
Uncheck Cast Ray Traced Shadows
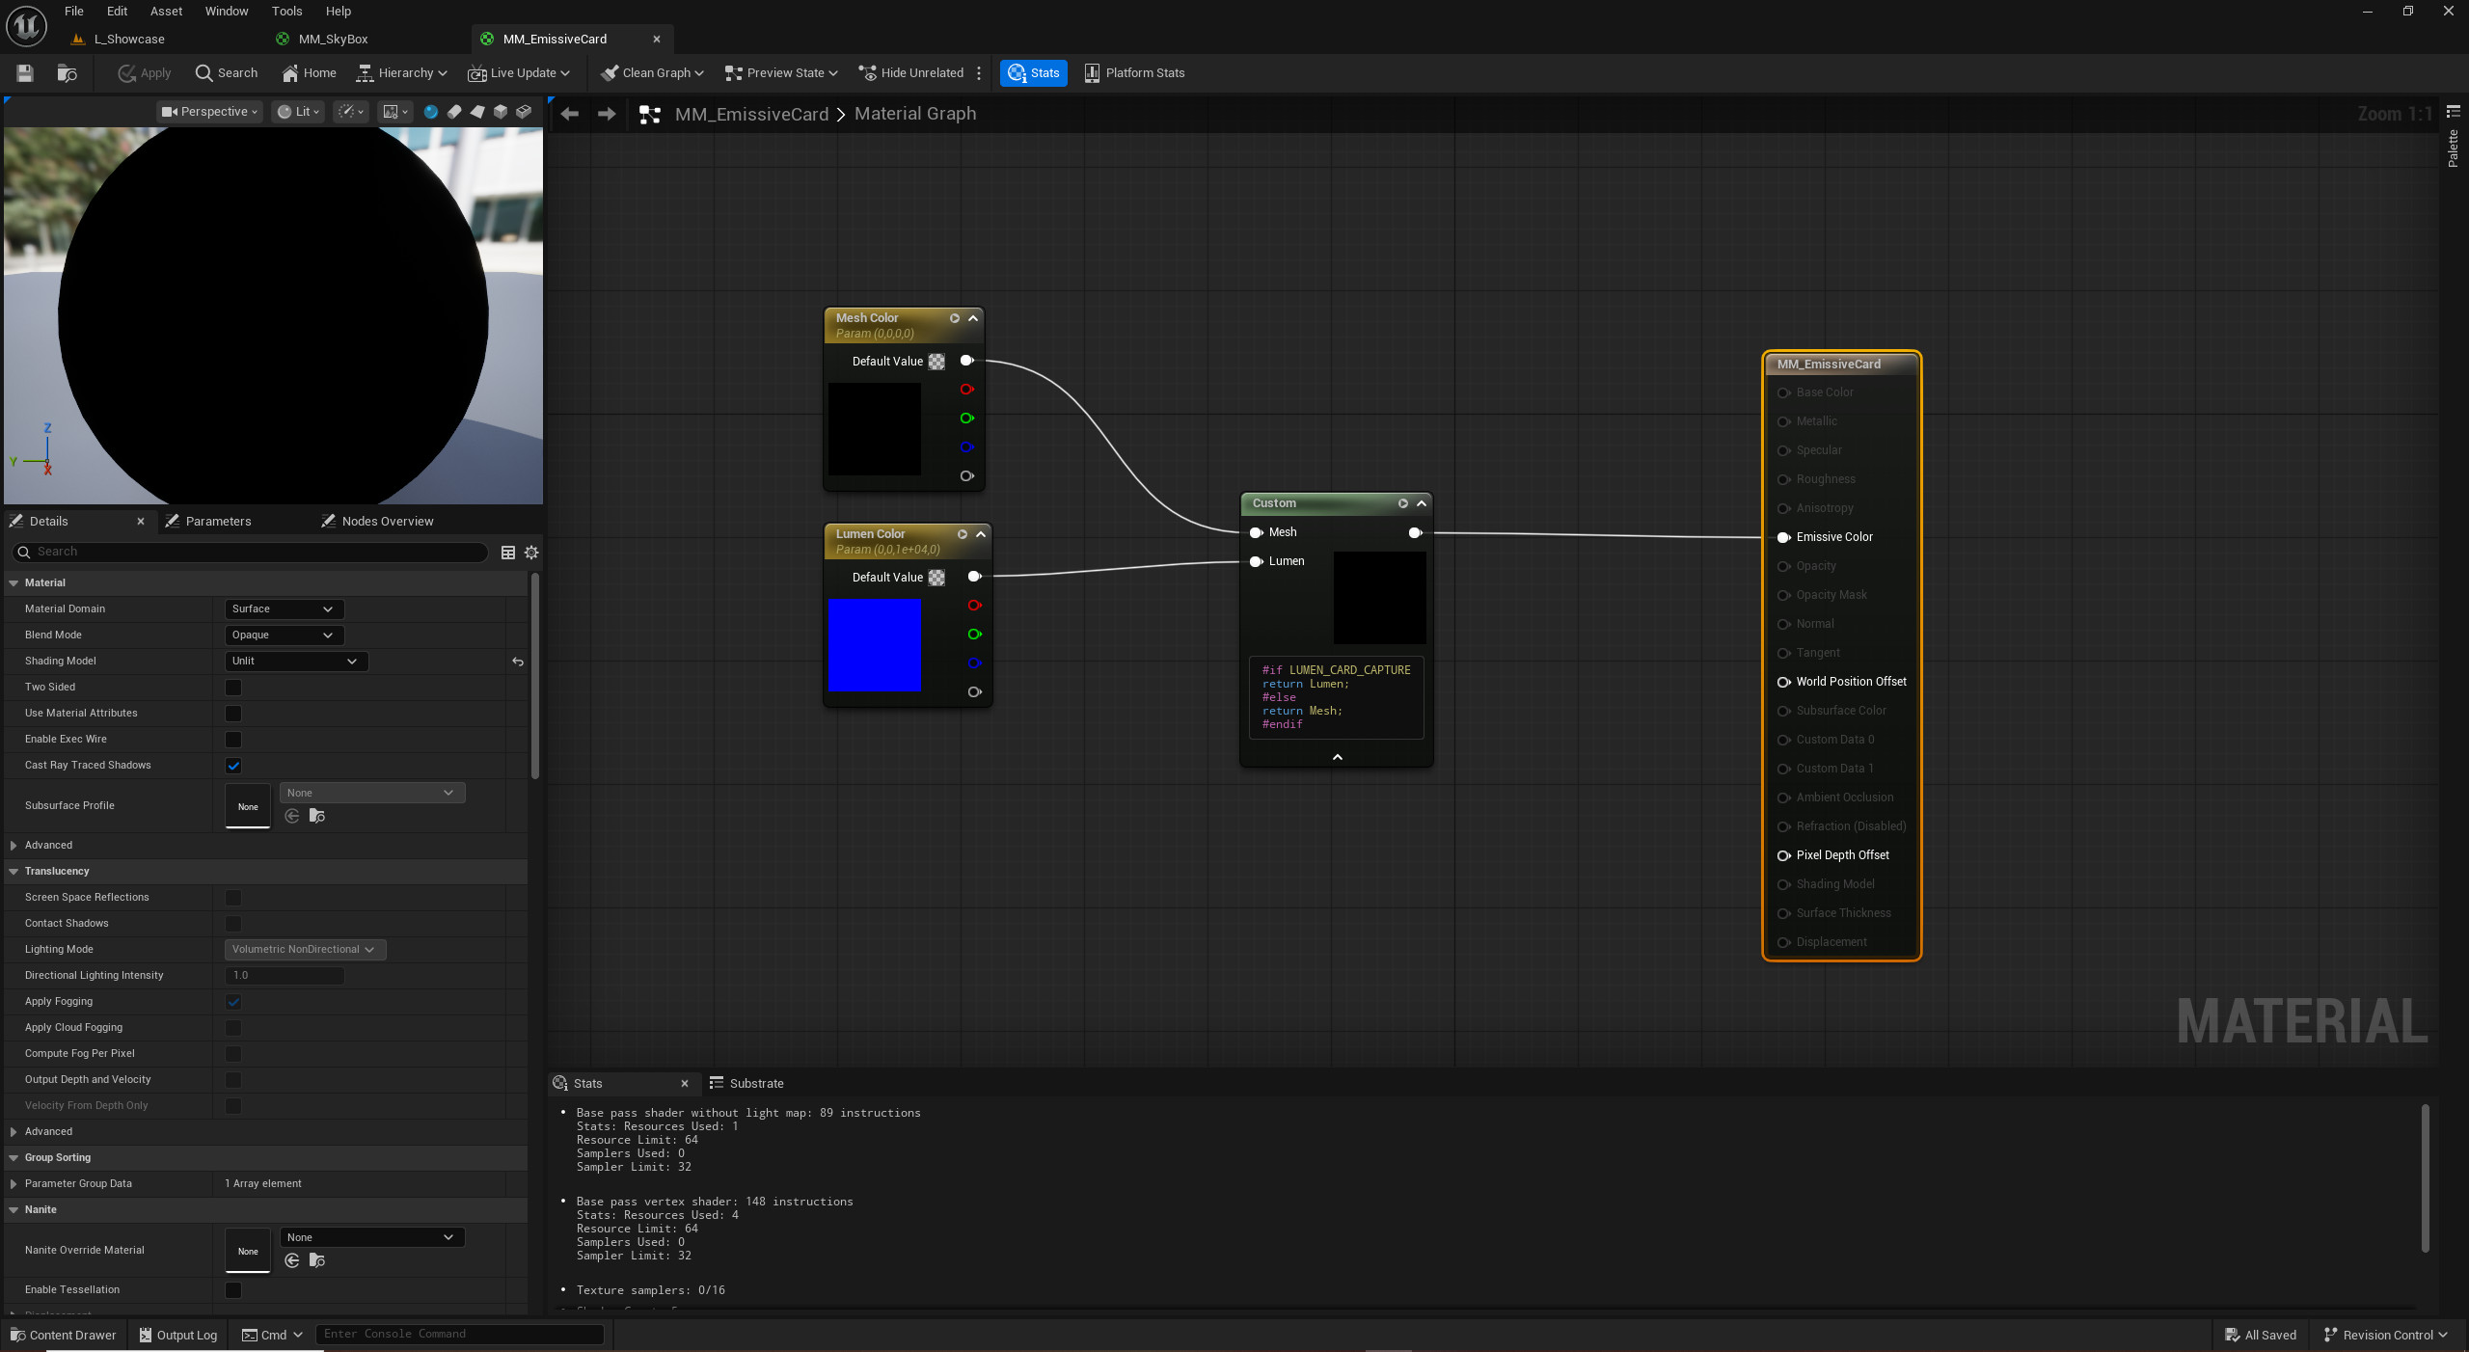(x=232, y=766)
